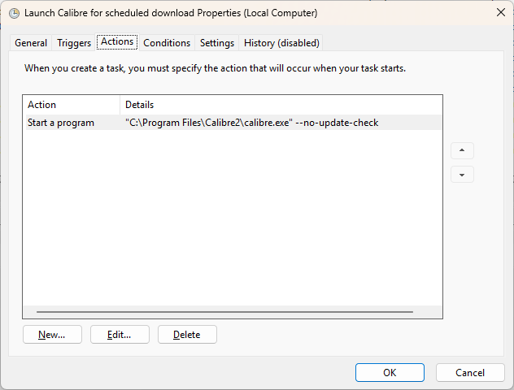
Task: Switch to the General tab
Action: 31,43
